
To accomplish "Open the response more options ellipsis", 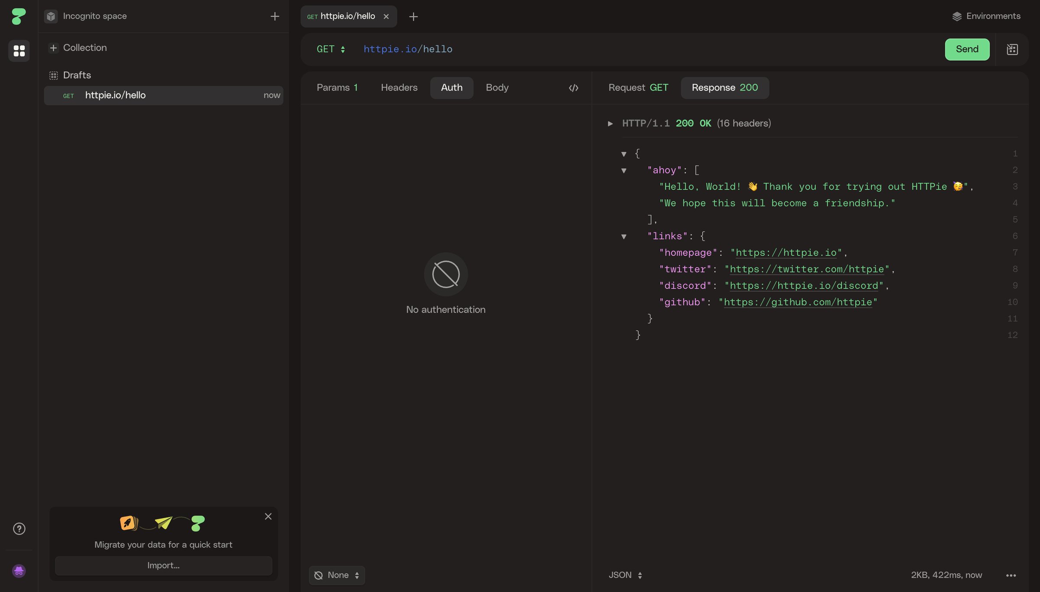I will (1011, 575).
